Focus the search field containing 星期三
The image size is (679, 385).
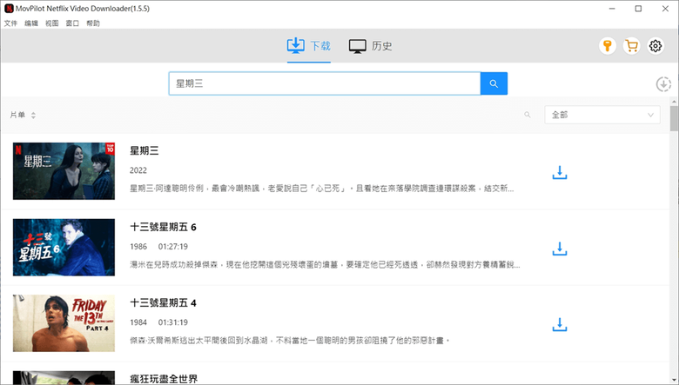(325, 83)
